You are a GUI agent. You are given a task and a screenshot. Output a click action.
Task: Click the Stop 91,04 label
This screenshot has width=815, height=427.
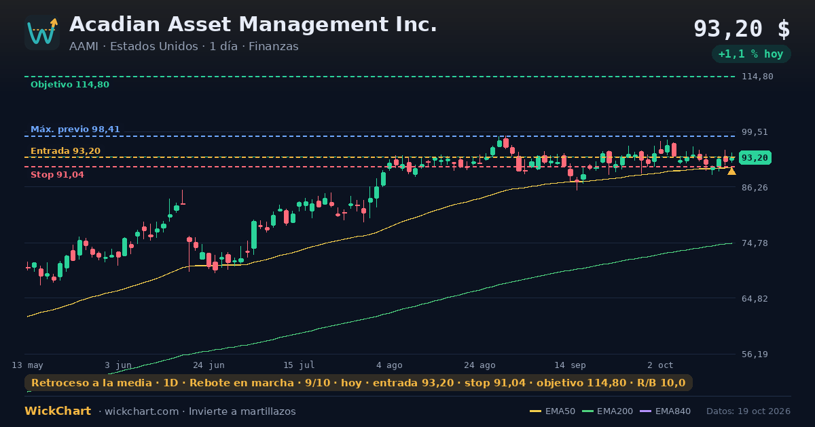[x=57, y=175]
